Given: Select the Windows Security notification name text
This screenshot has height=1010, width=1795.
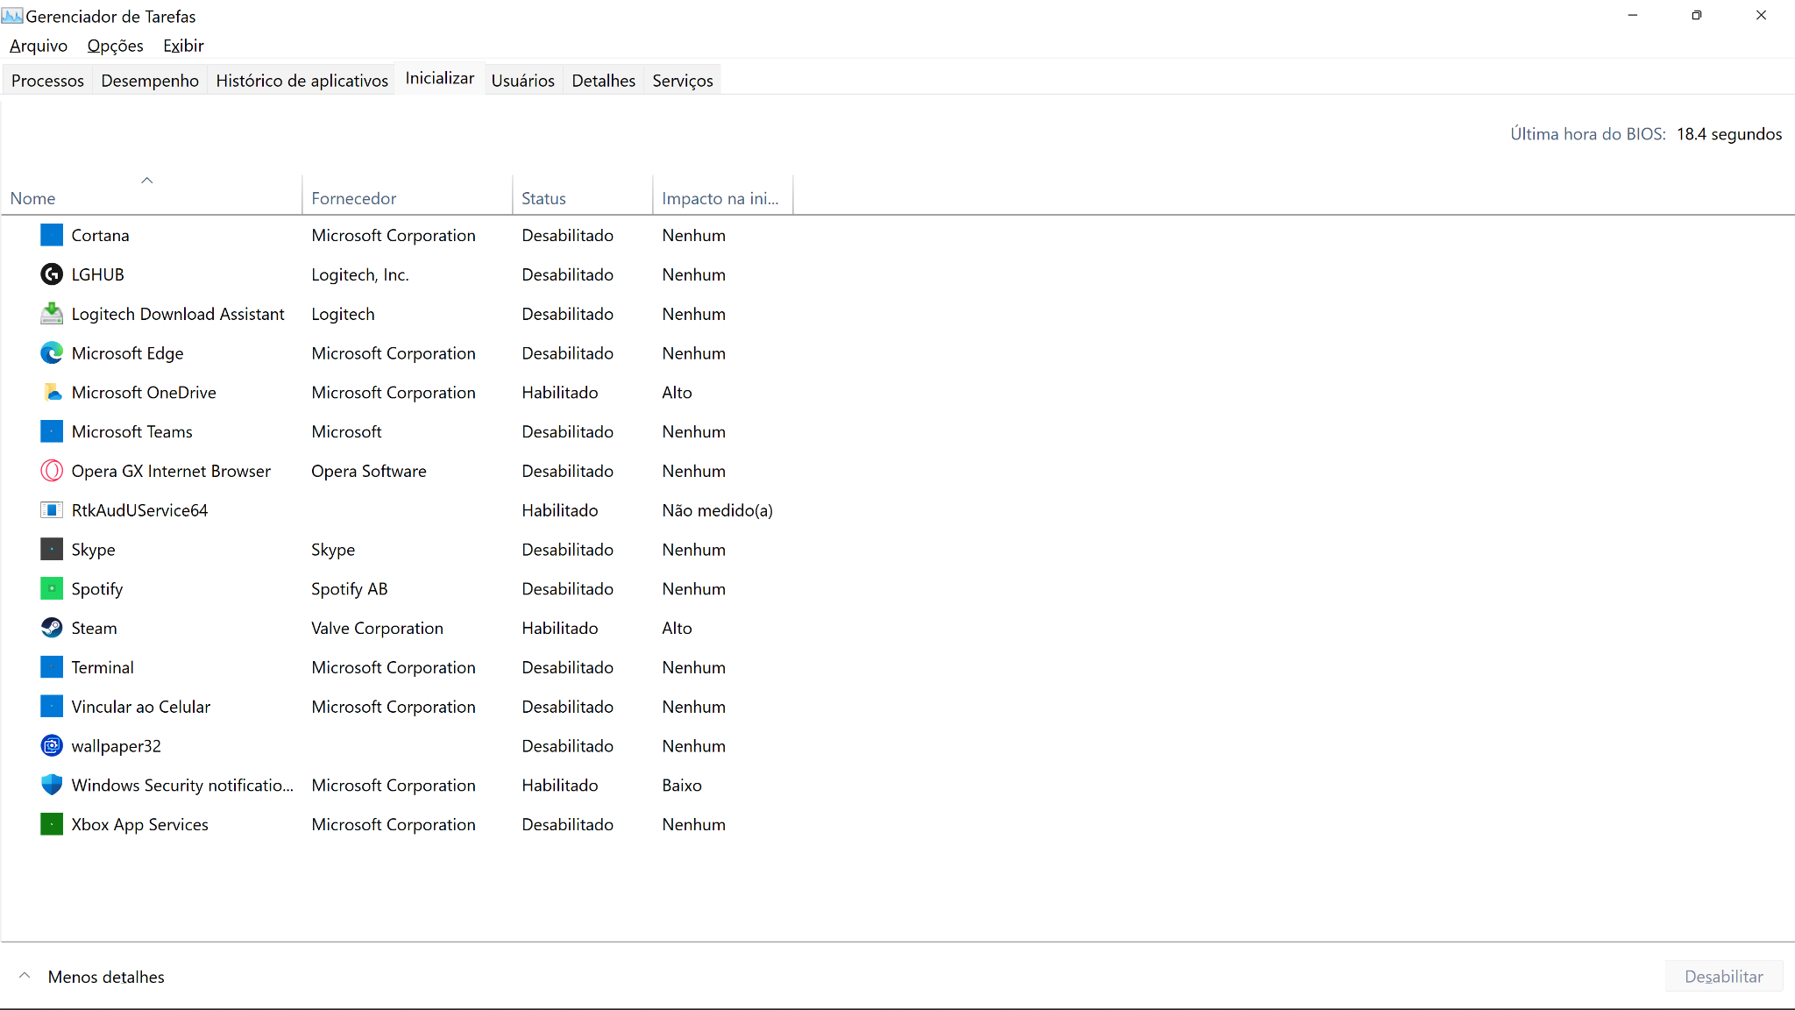Looking at the screenshot, I should [182, 785].
